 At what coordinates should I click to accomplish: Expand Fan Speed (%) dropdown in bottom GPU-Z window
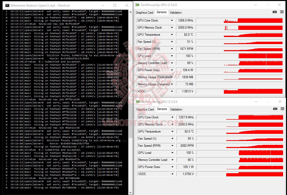coord(172,139)
